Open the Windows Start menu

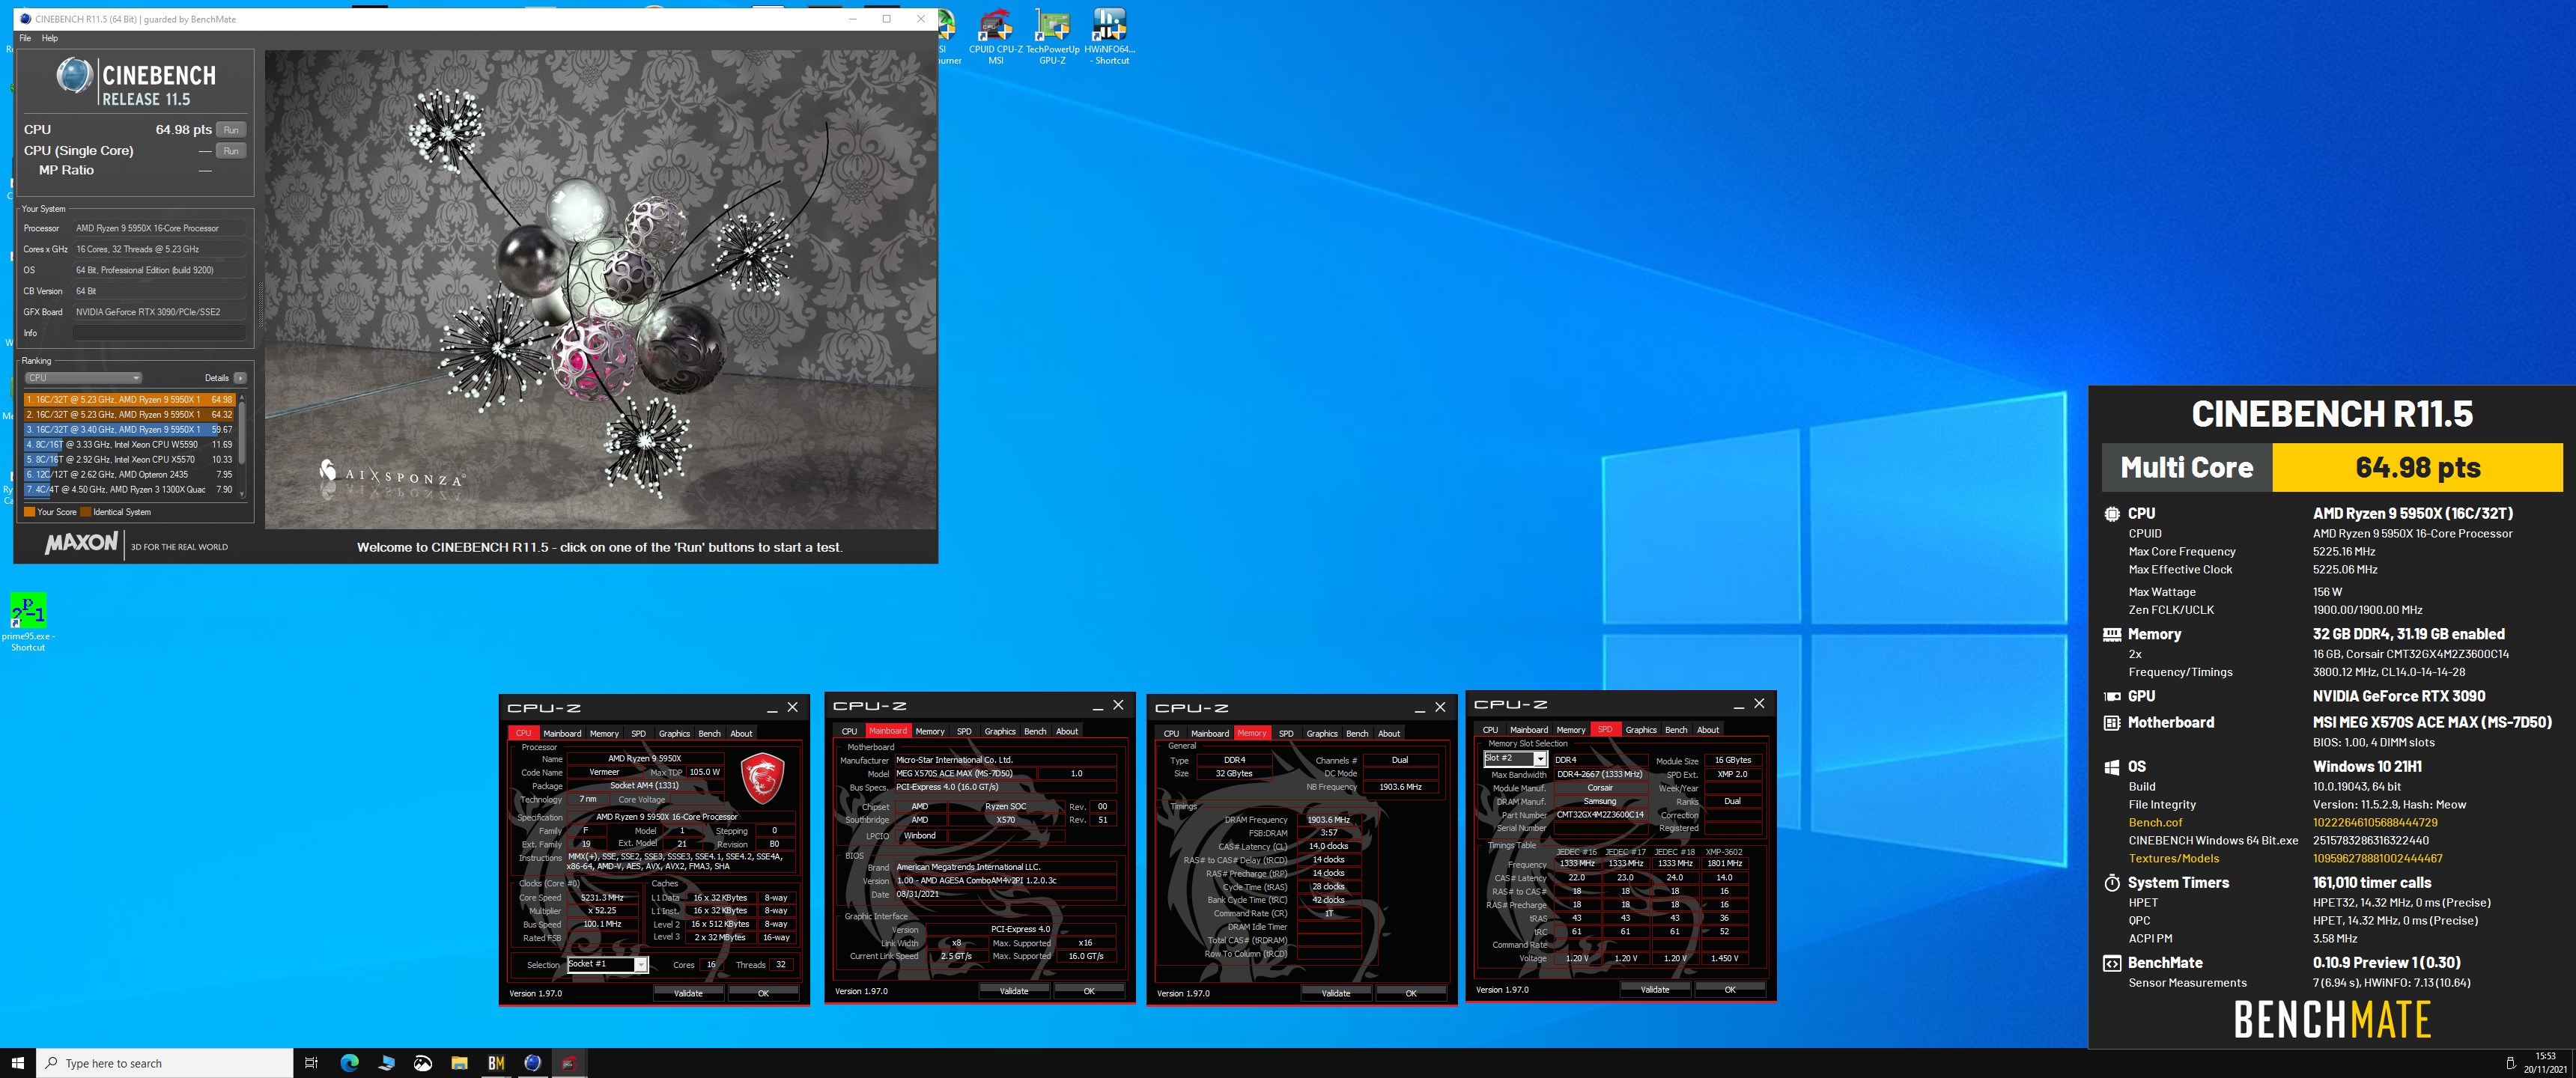tap(17, 1063)
